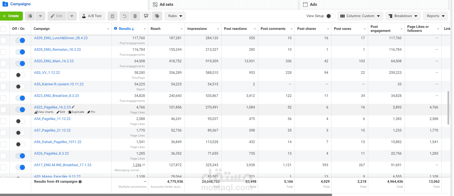Switch to the Ads tab
This screenshot has height=196, width=454.
click(x=313, y=5)
